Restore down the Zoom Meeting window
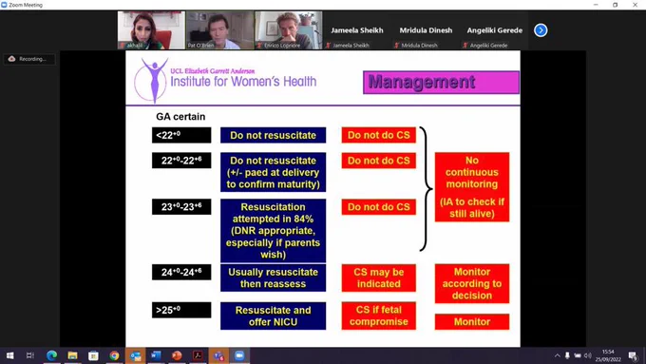 pyautogui.click(x=615, y=5)
